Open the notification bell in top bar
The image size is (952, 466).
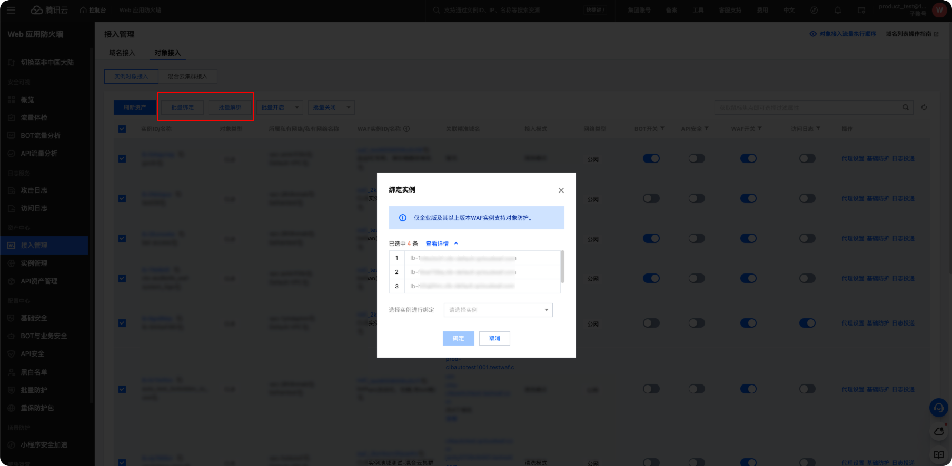pos(837,10)
